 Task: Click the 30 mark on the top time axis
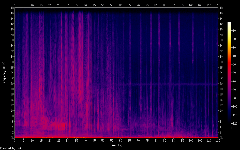pos(67,5)
